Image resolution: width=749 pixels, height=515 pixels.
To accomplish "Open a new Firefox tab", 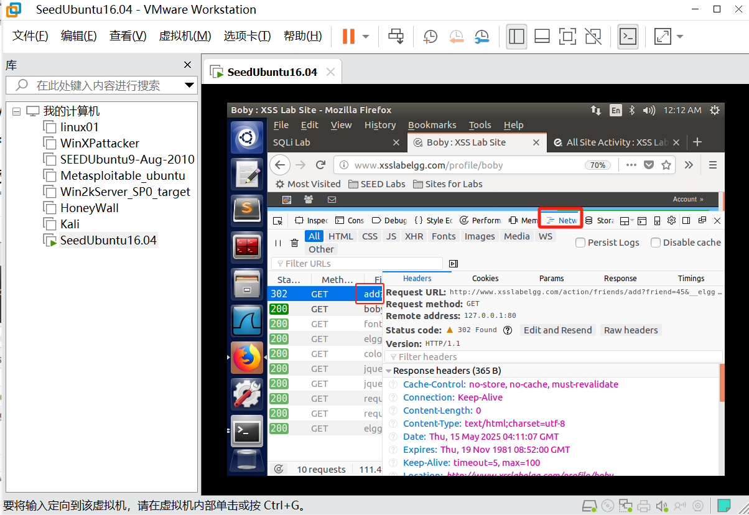I will (x=697, y=142).
